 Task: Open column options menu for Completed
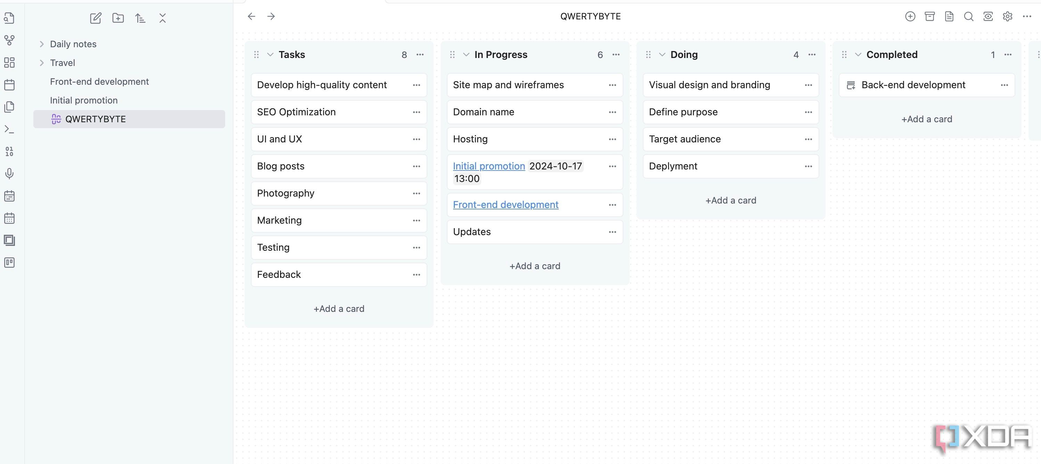pos(1008,55)
